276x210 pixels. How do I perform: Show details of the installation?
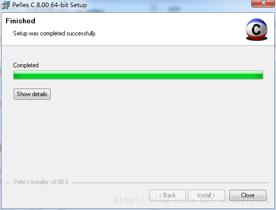coord(32,94)
